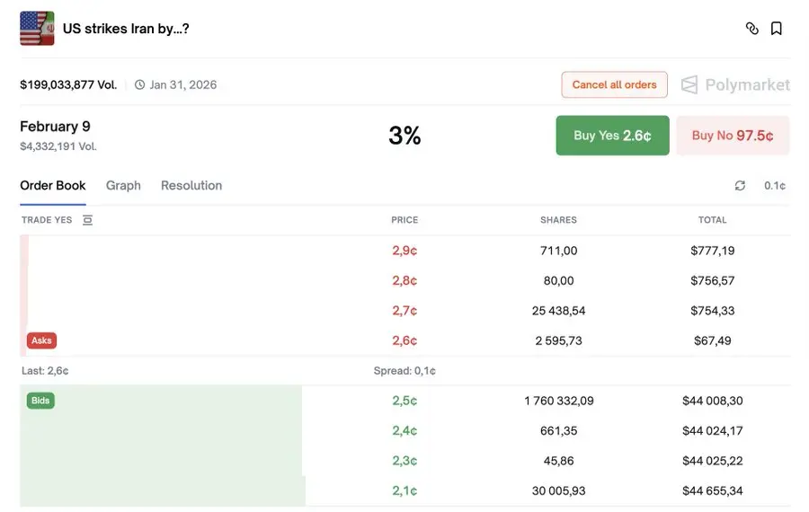Open the Resolution tab
Viewport: 809px width, 512px height.
pos(191,186)
